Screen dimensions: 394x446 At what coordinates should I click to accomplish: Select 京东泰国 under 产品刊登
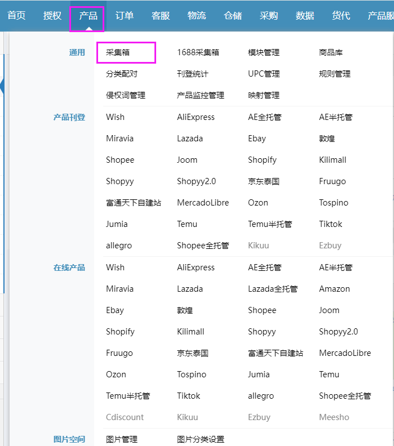264,181
